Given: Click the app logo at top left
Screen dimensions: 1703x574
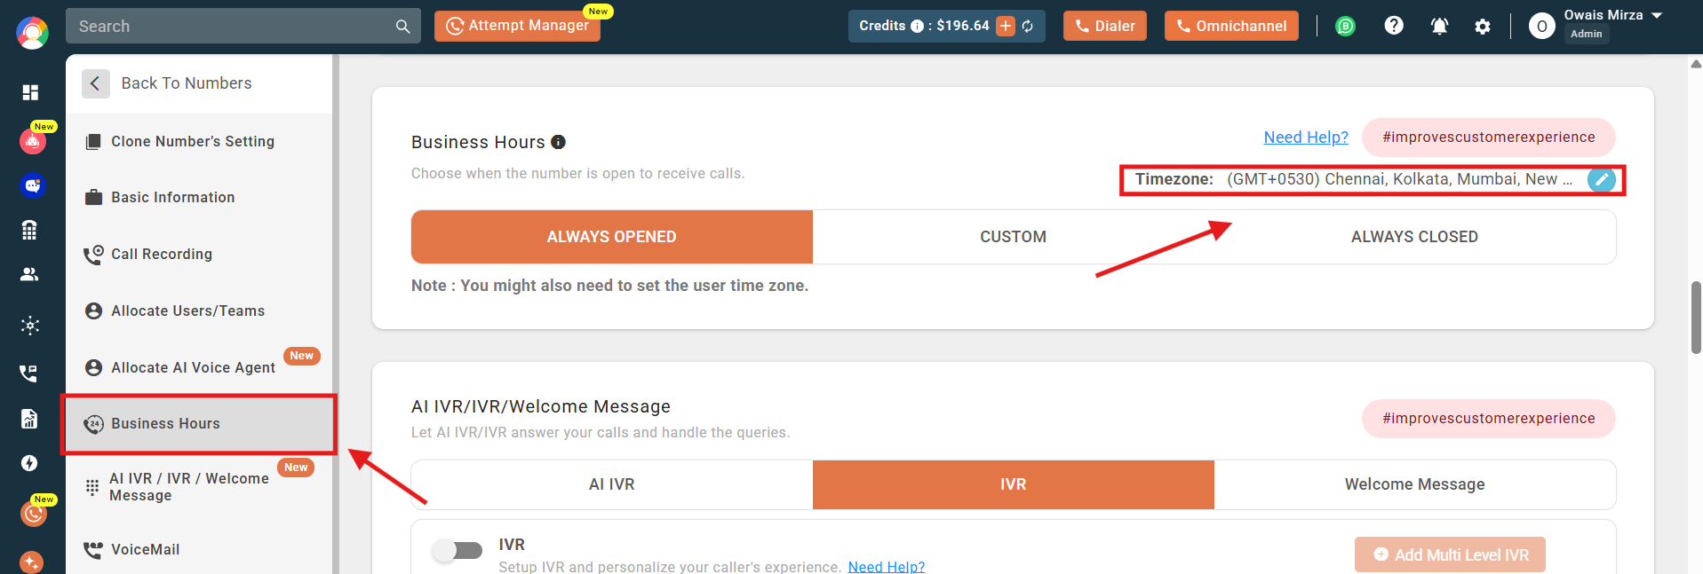Looking at the screenshot, I should pos(32,33).
